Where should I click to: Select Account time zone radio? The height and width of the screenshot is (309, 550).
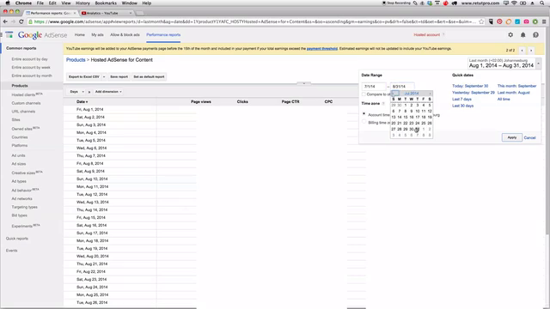364,114
